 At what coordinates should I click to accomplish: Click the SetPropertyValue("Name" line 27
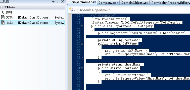148,54
